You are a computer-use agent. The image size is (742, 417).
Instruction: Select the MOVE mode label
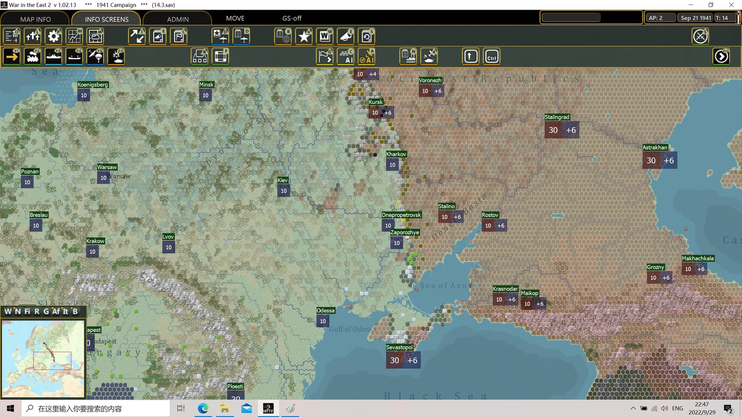tap(235, 18)
